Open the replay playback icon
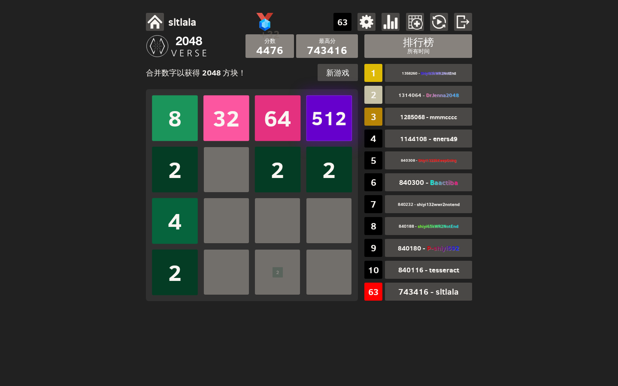 point(439,22)
